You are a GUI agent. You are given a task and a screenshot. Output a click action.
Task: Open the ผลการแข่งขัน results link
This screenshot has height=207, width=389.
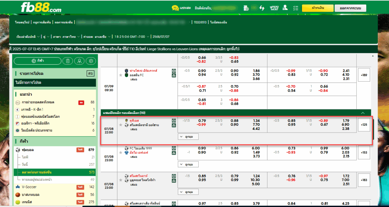[63, 22]
